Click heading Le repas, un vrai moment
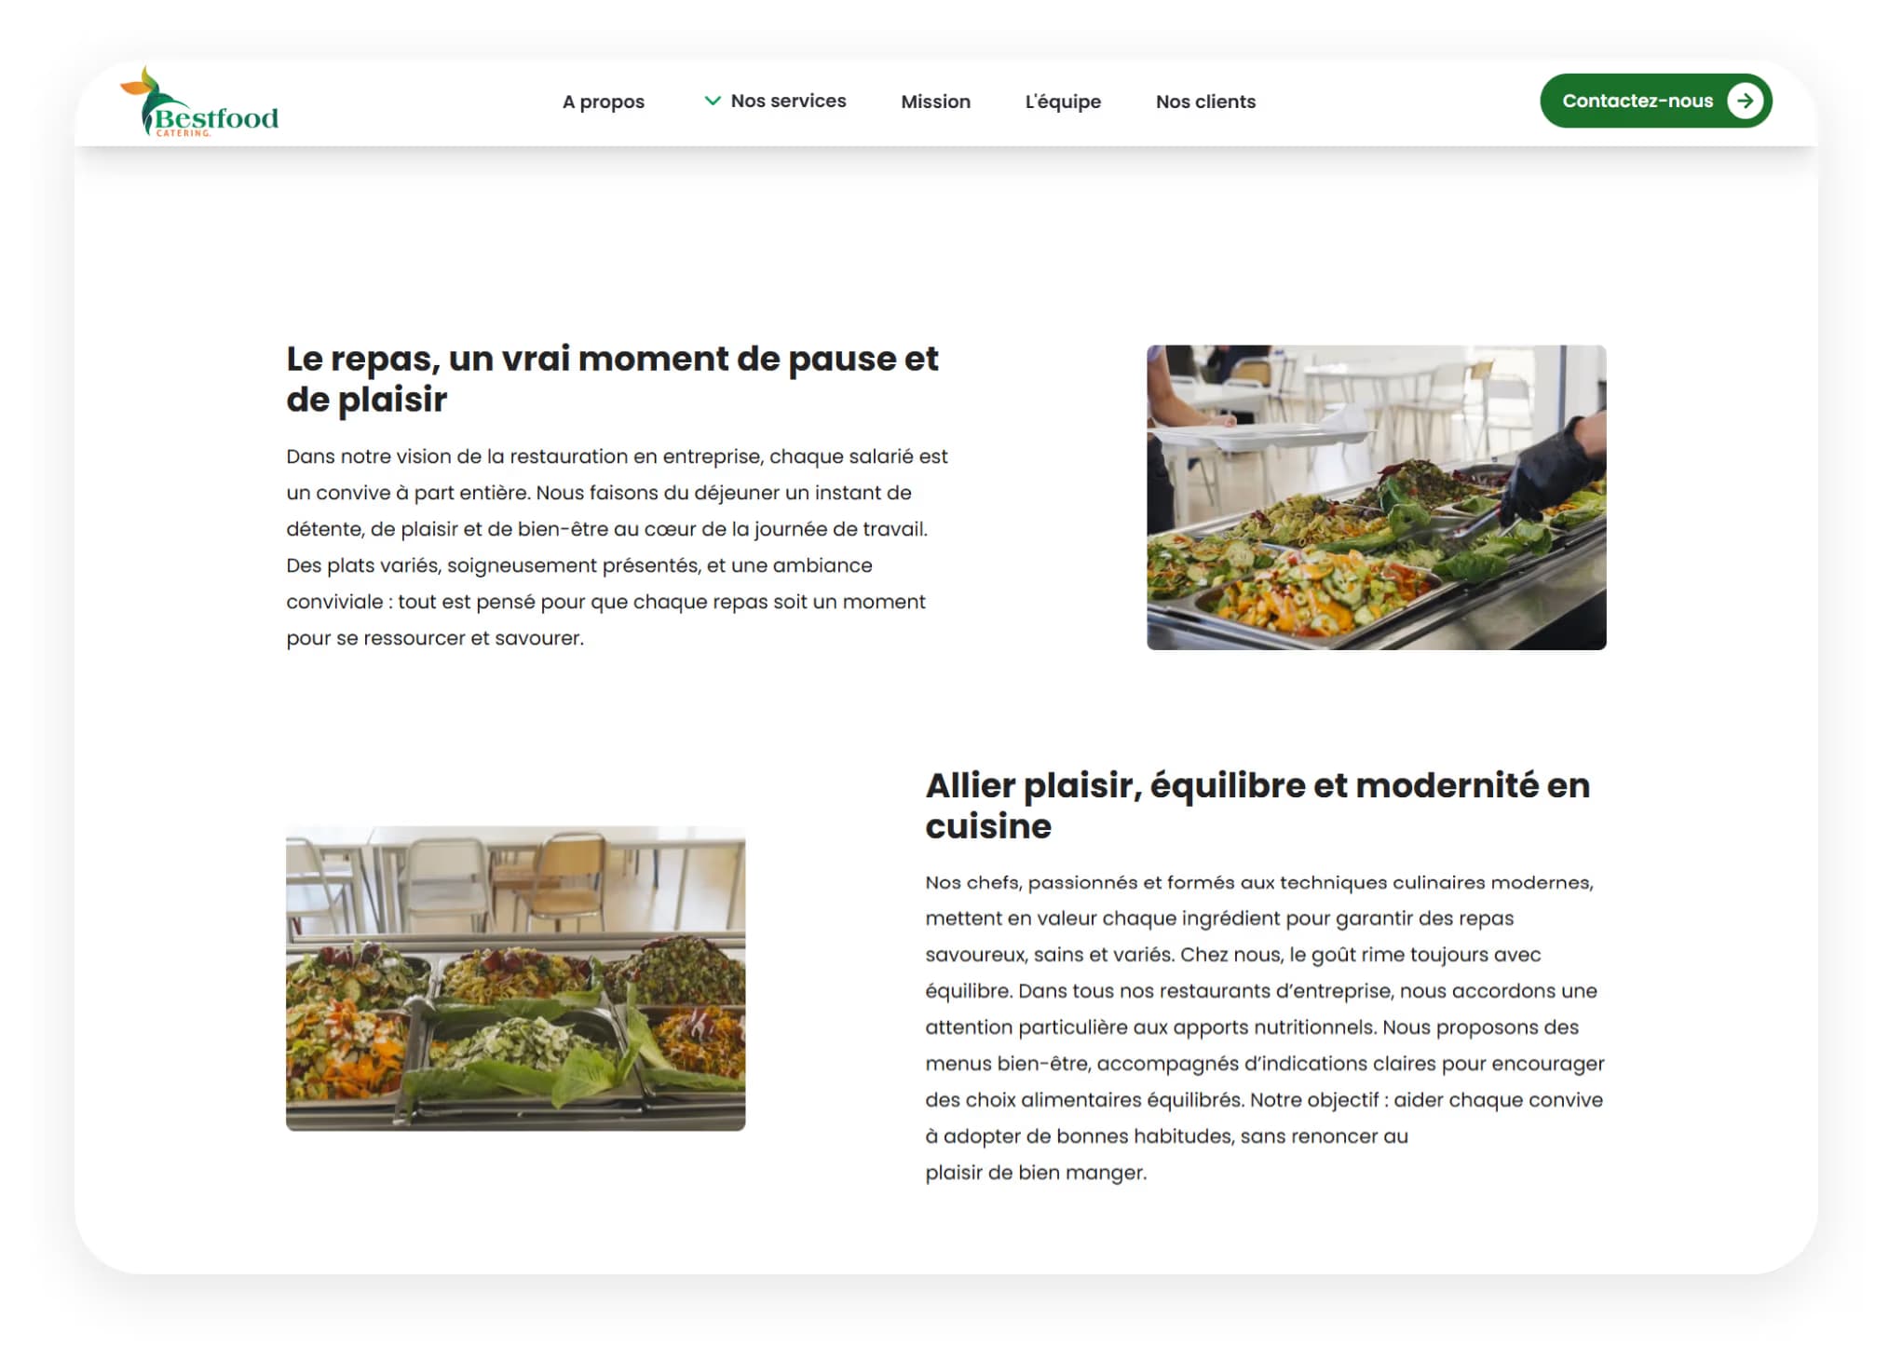 pos(612,379)
